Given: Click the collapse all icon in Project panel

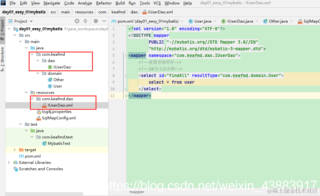Looking at the screenshot, I should pyautogui.click(x=85, y=21).
